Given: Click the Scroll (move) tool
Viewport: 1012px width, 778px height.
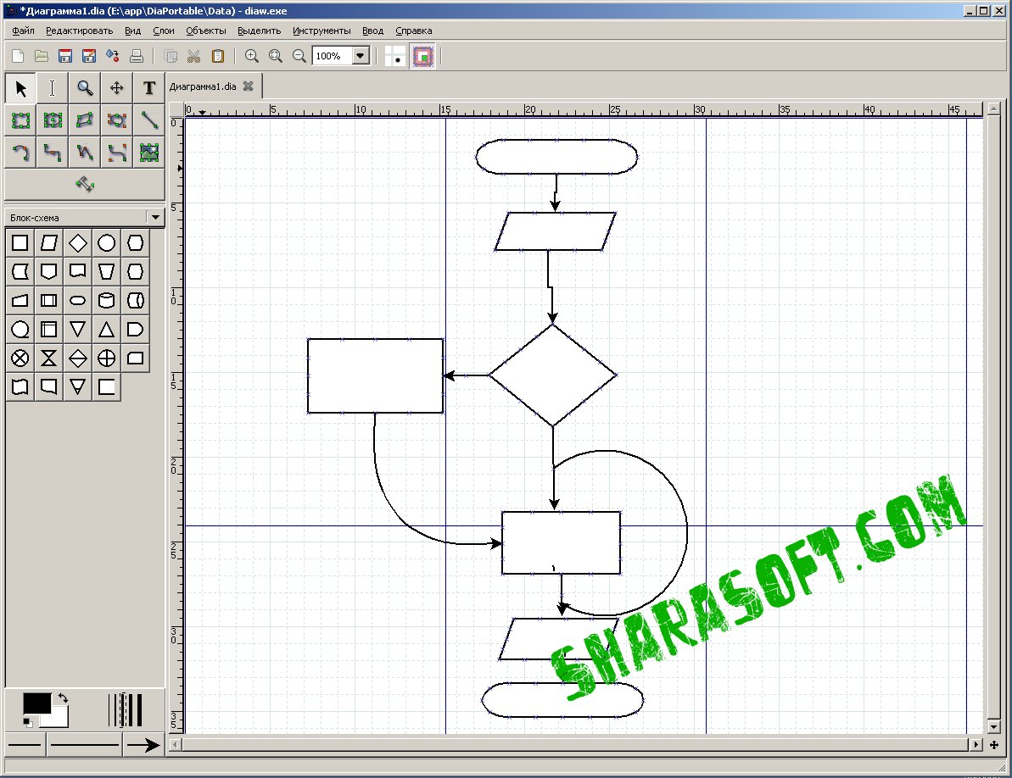Looking at the screenshot, I should (117, 88).
